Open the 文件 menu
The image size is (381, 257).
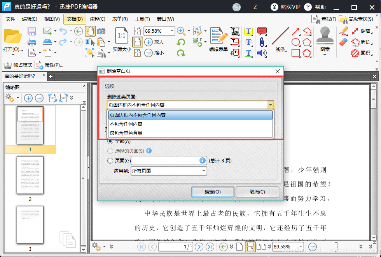pos(10,19)
